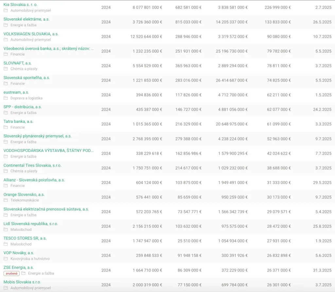Click folder icon under Tatra banka

coord(6,127)
